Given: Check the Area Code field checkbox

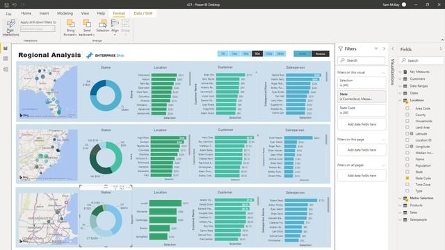Looking at the screenshot, I should click(x=407, y=108).
